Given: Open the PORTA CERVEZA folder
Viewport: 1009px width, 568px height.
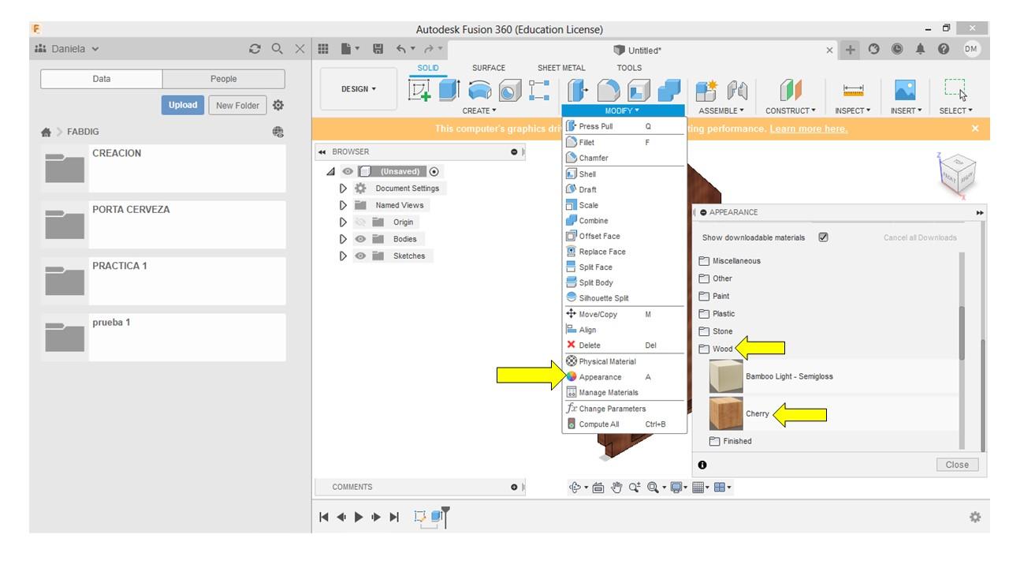Looking at the screenshot, I should (163, 225).
